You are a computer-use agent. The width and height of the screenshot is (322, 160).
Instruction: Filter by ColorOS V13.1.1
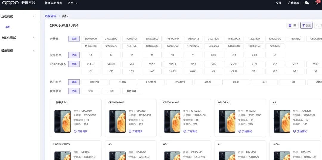(173, 64)
